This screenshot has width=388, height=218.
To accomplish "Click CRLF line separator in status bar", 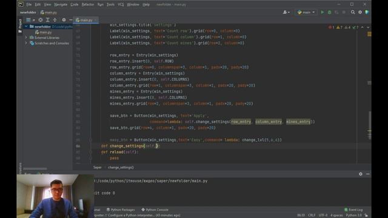I will pos(312,216).
